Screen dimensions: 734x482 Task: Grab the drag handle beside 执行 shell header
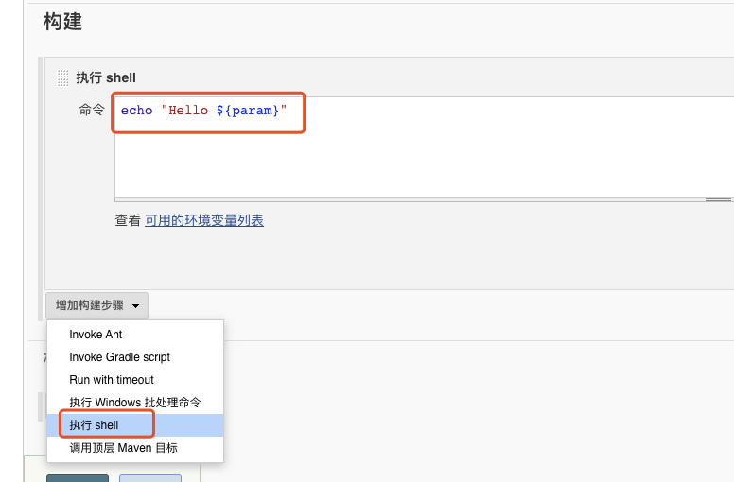pos(62,77)
